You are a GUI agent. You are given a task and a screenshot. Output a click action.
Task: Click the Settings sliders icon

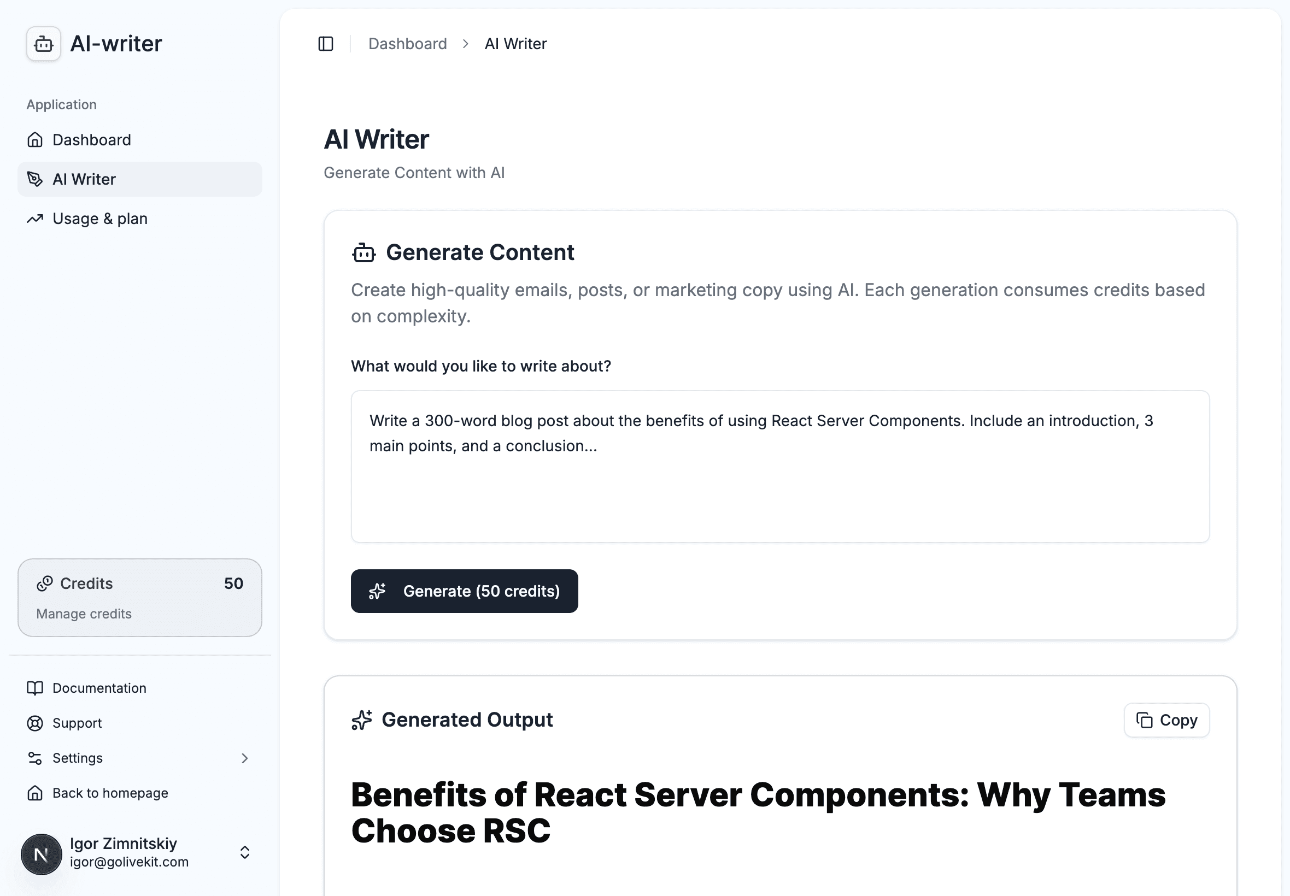(35, 758)
